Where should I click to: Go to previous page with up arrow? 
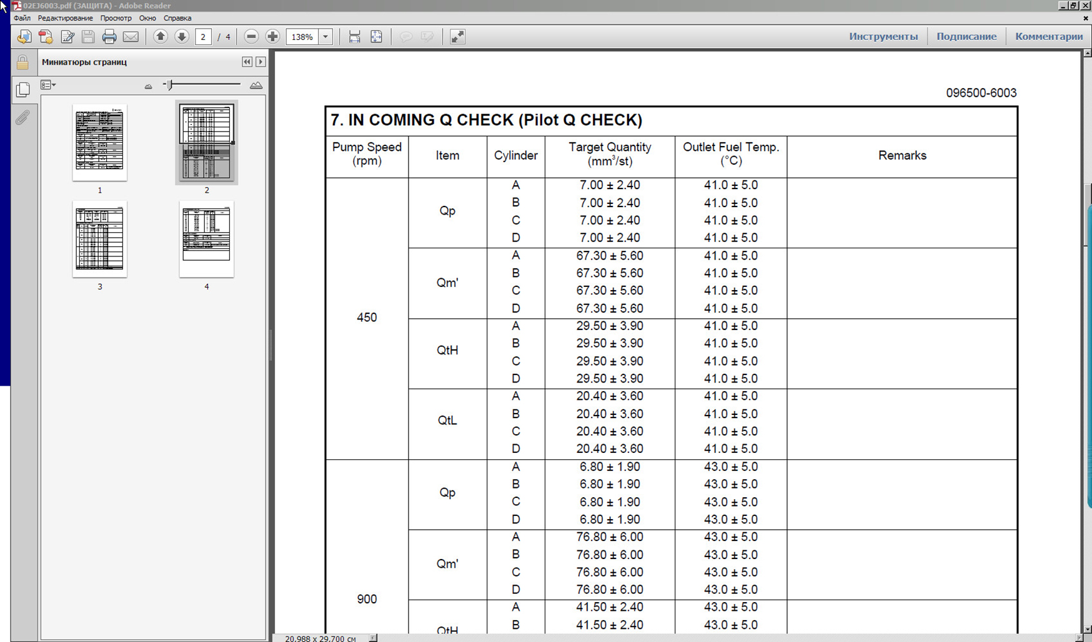[x=161, y=37]
